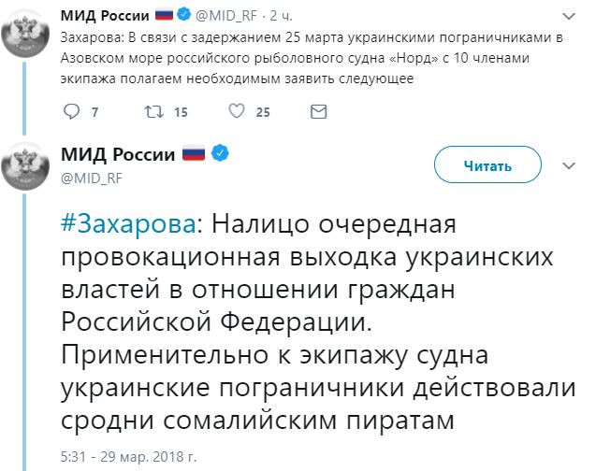Screen dimensions: 596x471
Task: Click Russian flag emoji in first tweet
Action: click(165, 15)
